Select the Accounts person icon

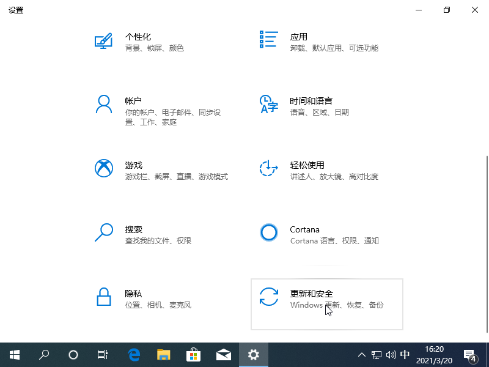103,104
